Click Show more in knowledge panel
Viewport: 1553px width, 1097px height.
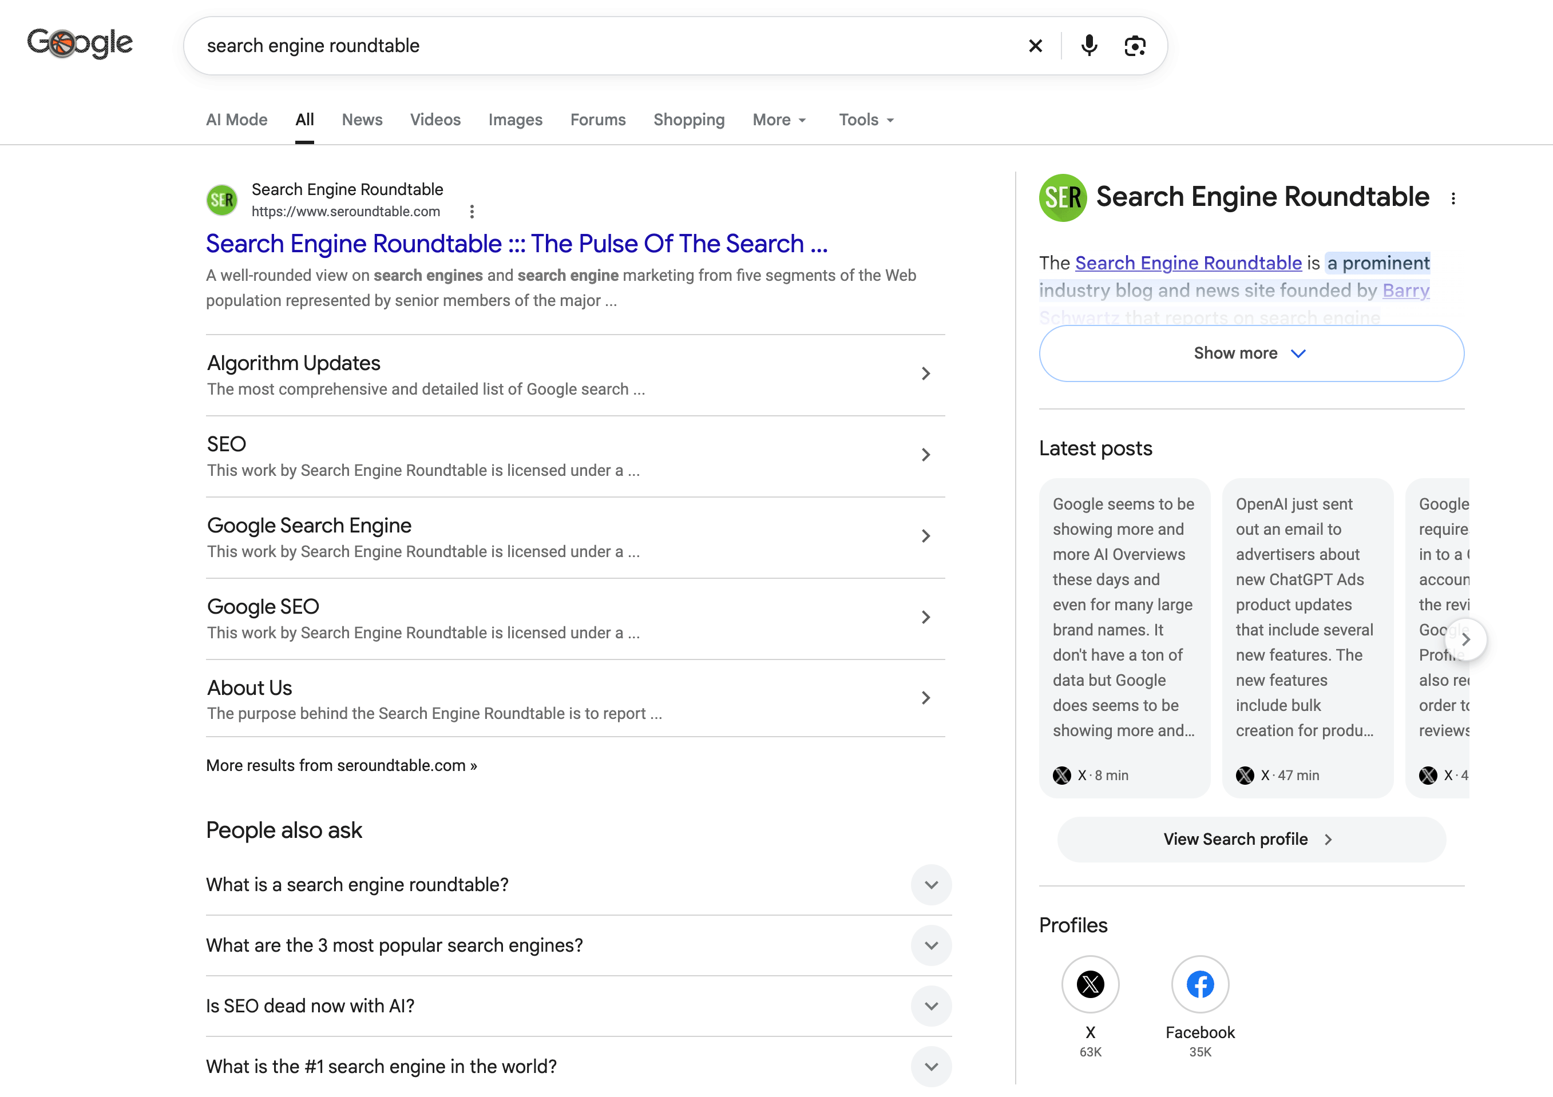tap(1251, 353)
